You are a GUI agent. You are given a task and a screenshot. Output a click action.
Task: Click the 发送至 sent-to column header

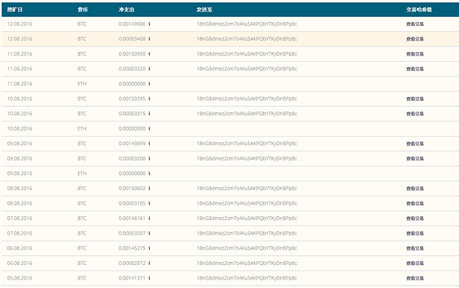(x=204, y=10)
